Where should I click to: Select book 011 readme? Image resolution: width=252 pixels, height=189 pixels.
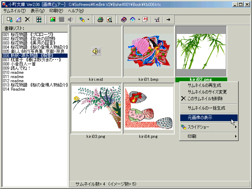click(x=35, y=77)
